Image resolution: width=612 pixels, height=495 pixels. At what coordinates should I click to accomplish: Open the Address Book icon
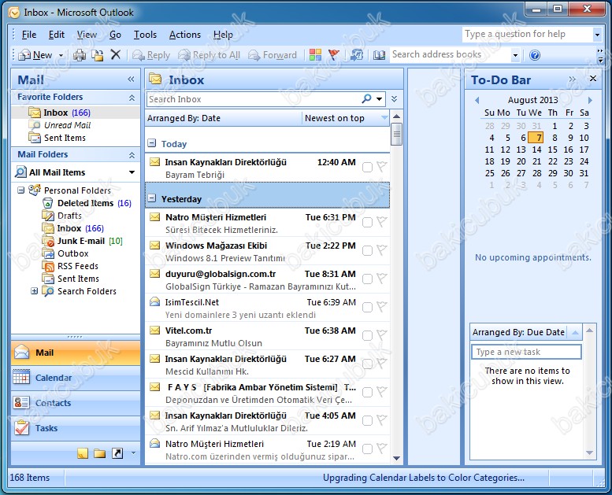click(379, 55)
